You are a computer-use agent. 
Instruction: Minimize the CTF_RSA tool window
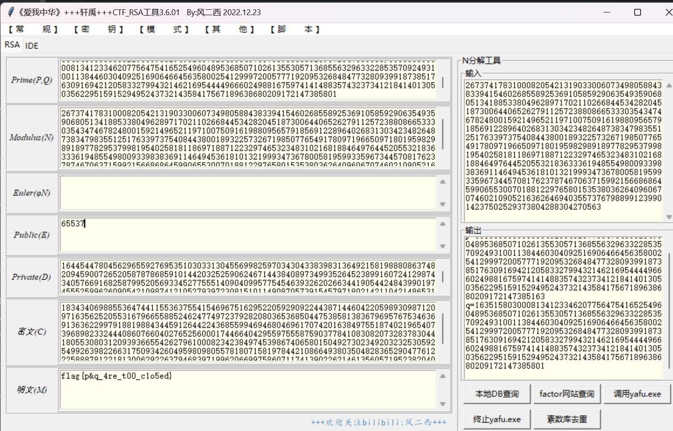coord(606,12)
